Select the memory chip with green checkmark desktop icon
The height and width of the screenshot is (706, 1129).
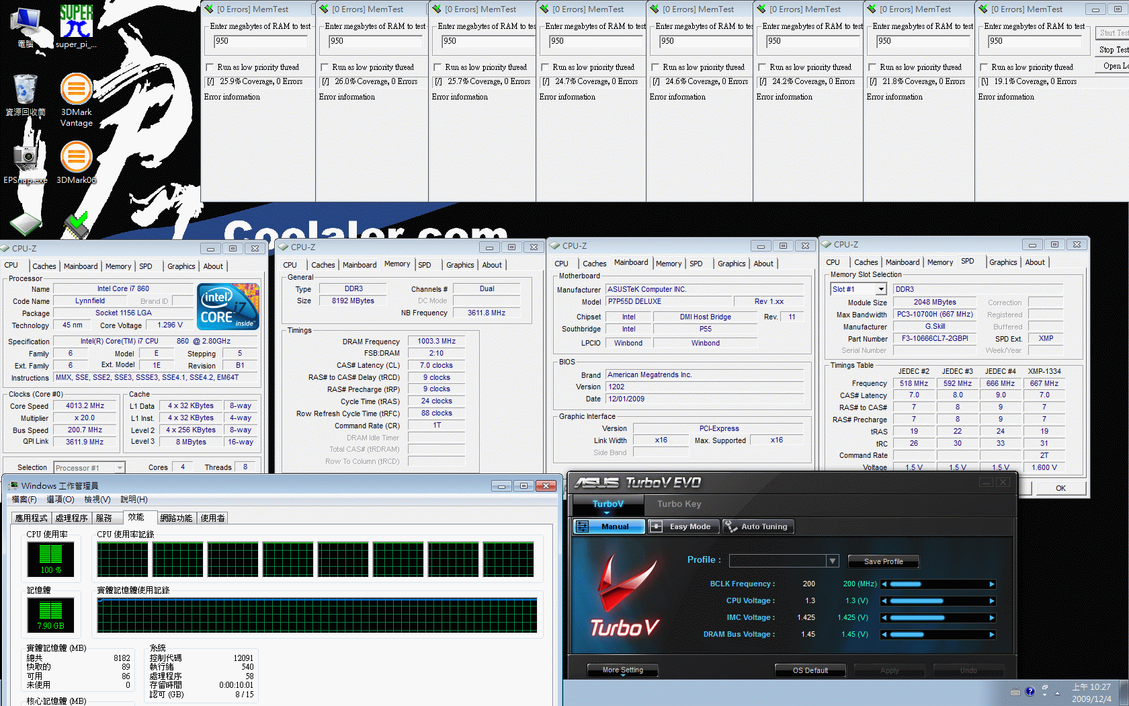pos(76,225)
